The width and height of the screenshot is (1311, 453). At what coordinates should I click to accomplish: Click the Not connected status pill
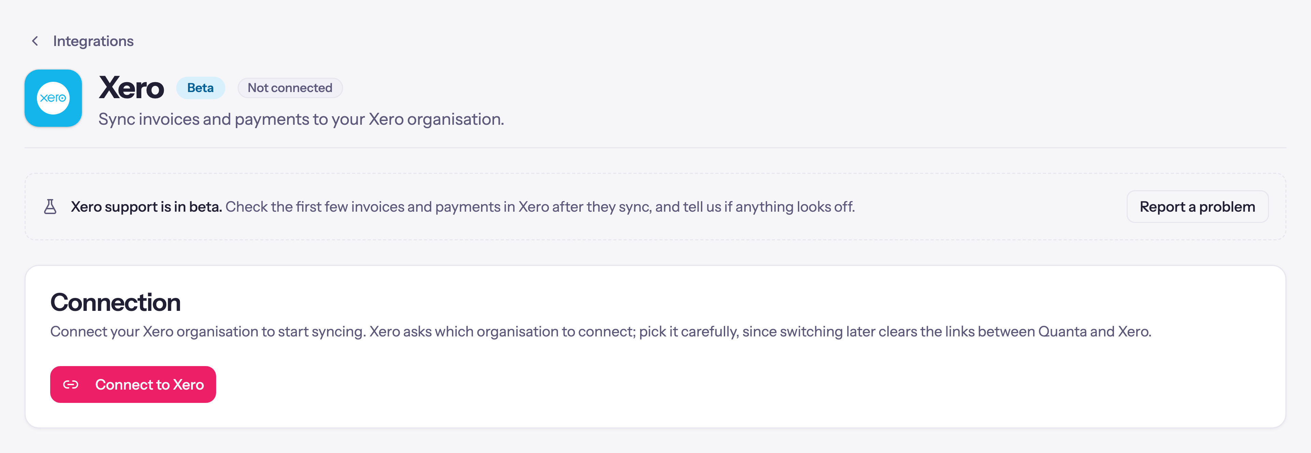(x=290, y=88)
